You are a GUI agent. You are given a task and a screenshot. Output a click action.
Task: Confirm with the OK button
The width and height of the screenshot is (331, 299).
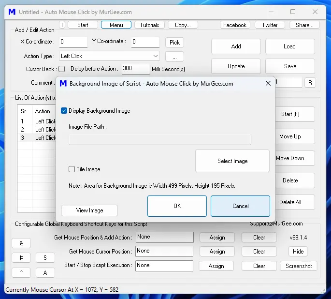pyautogui.click(x=177, y=206)
